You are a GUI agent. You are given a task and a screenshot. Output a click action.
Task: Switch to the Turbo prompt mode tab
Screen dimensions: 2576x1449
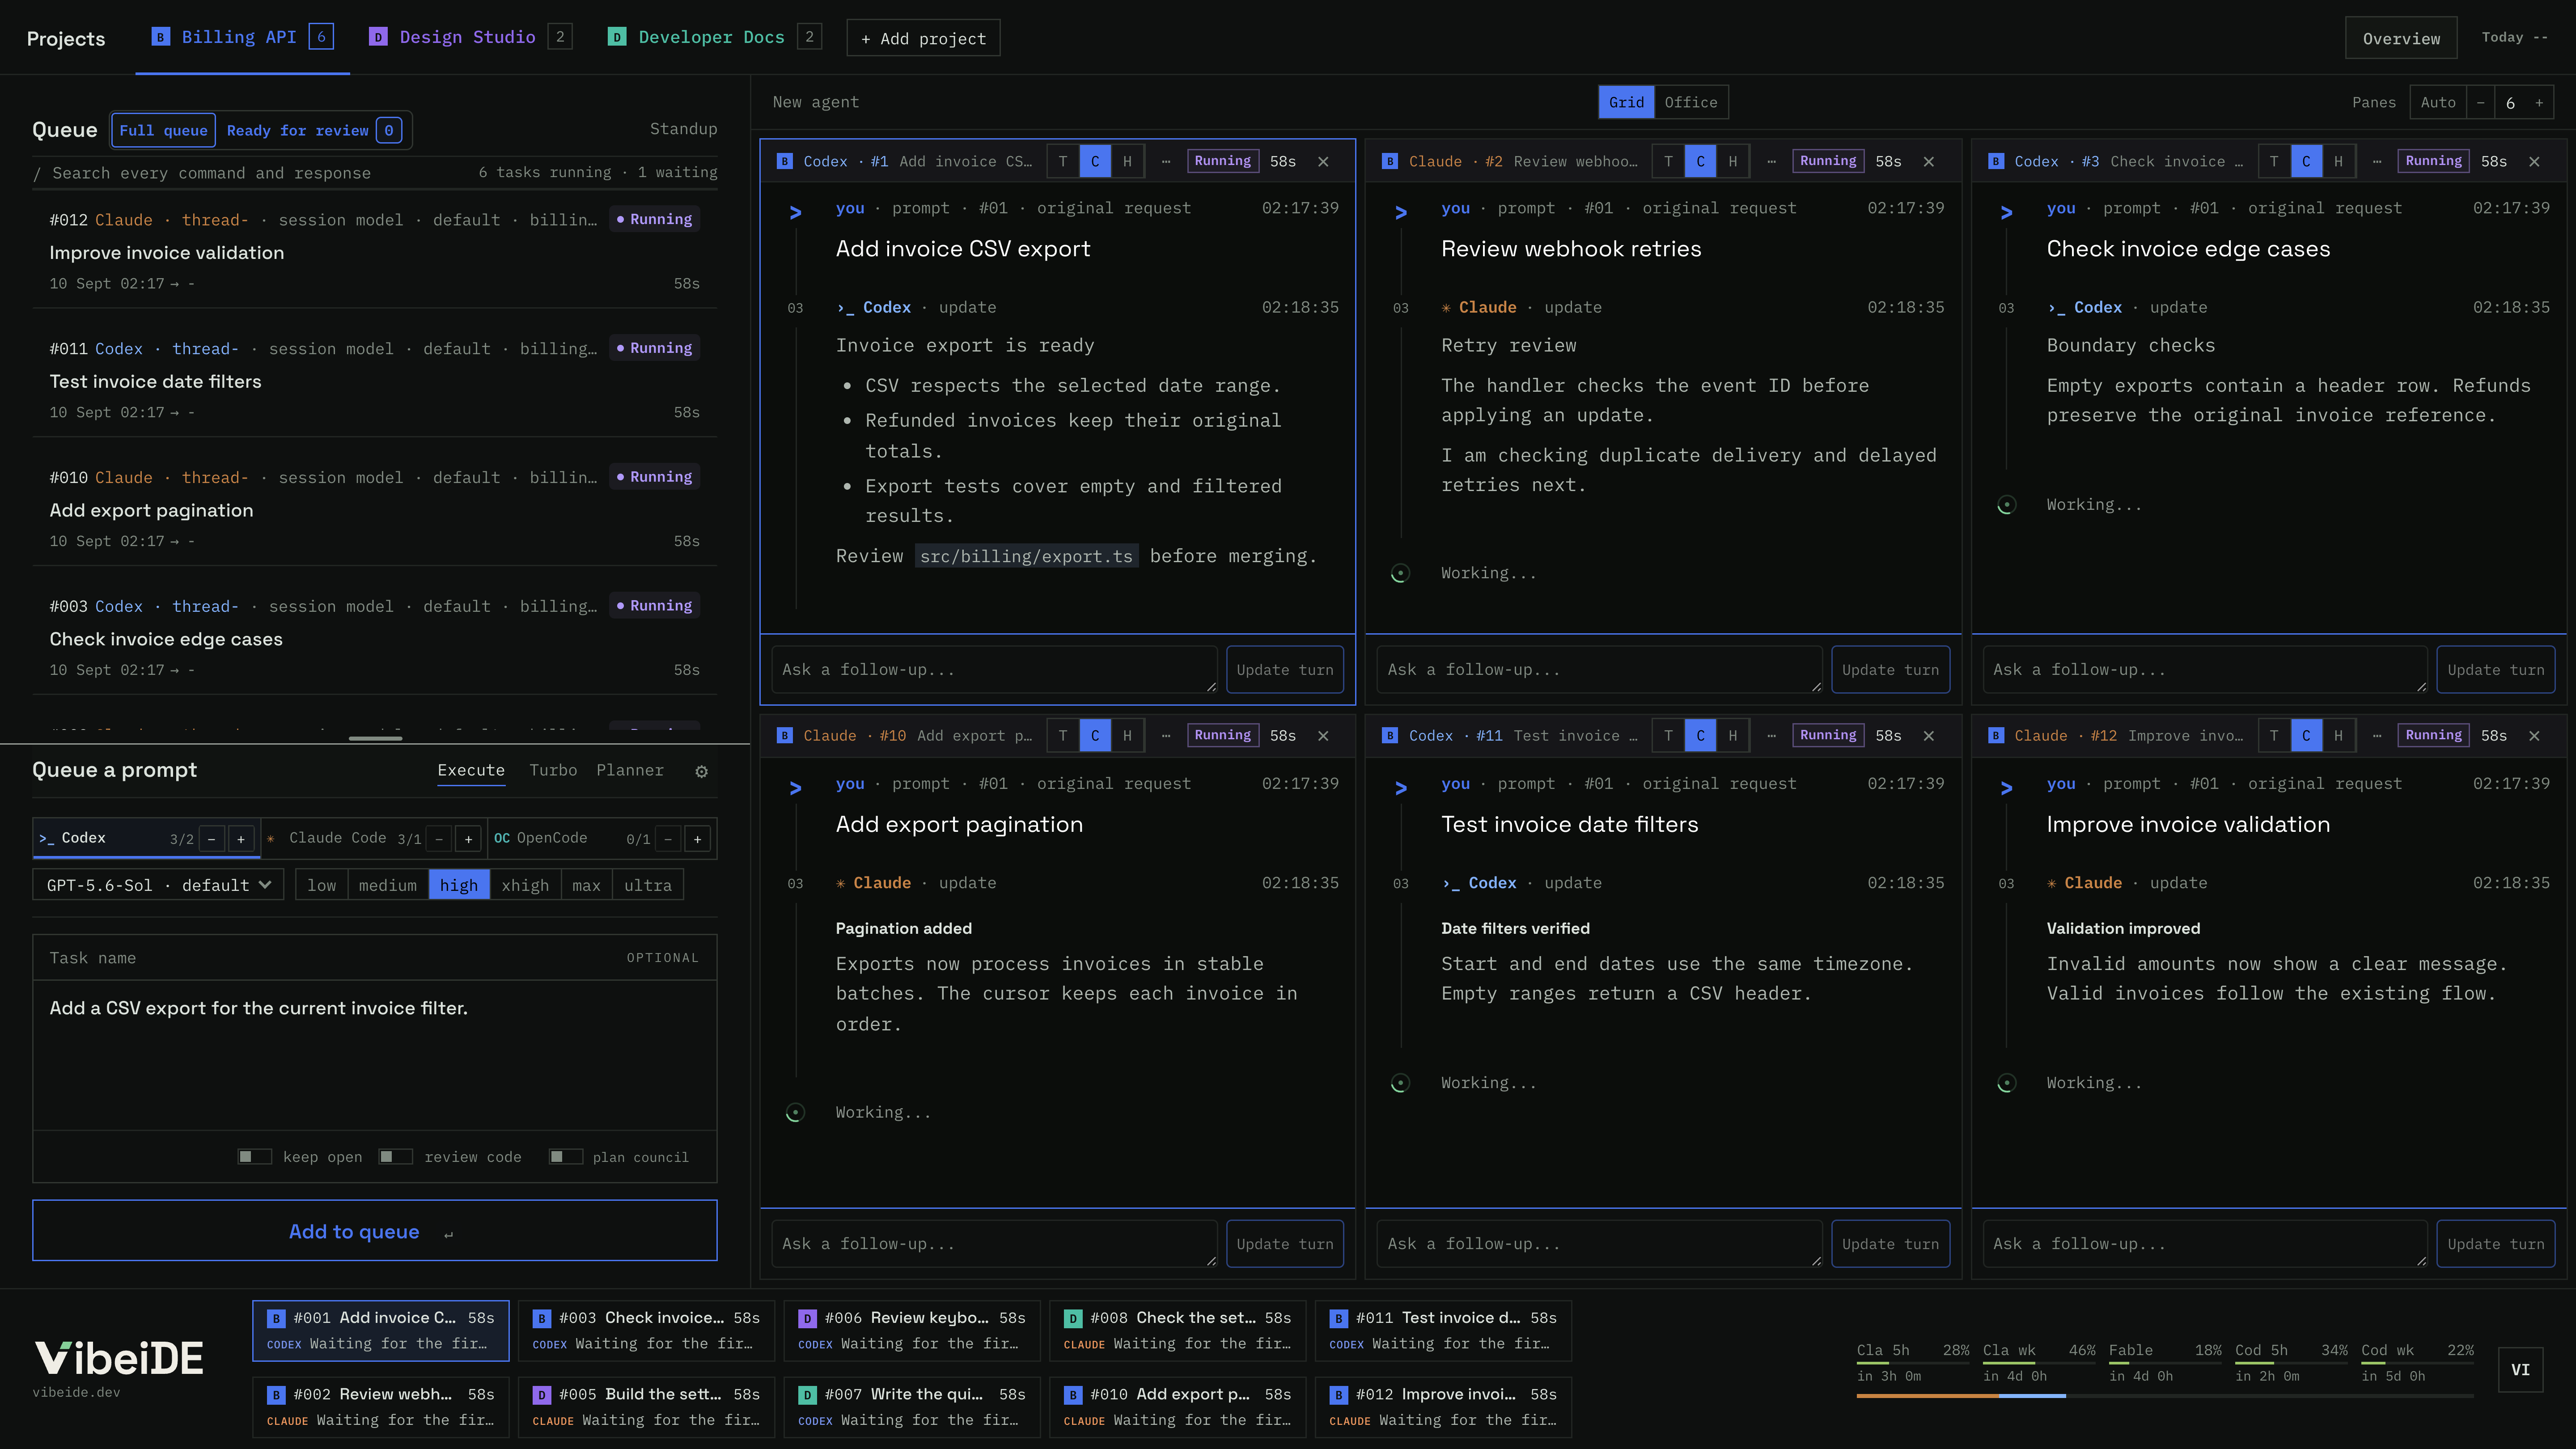pyautogui.click(x=553, y=770)
